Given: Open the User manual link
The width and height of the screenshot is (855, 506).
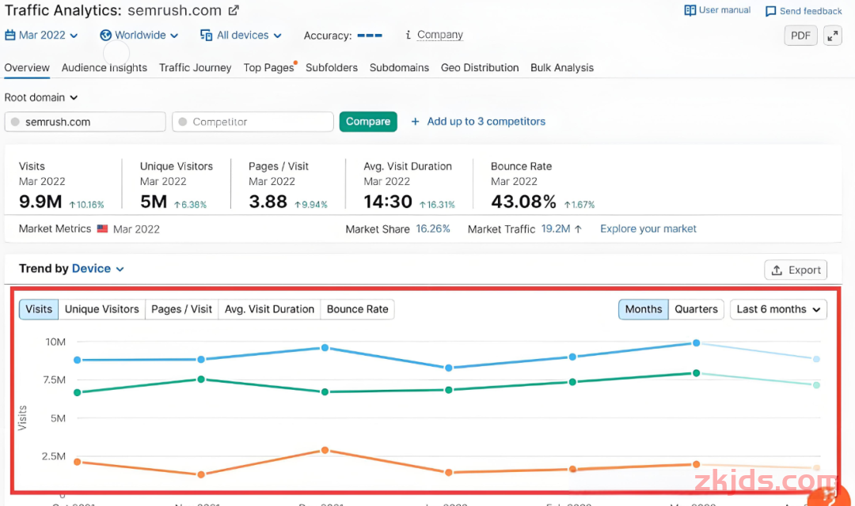Looking at the screenshot, I should click(x=724, y=10).
